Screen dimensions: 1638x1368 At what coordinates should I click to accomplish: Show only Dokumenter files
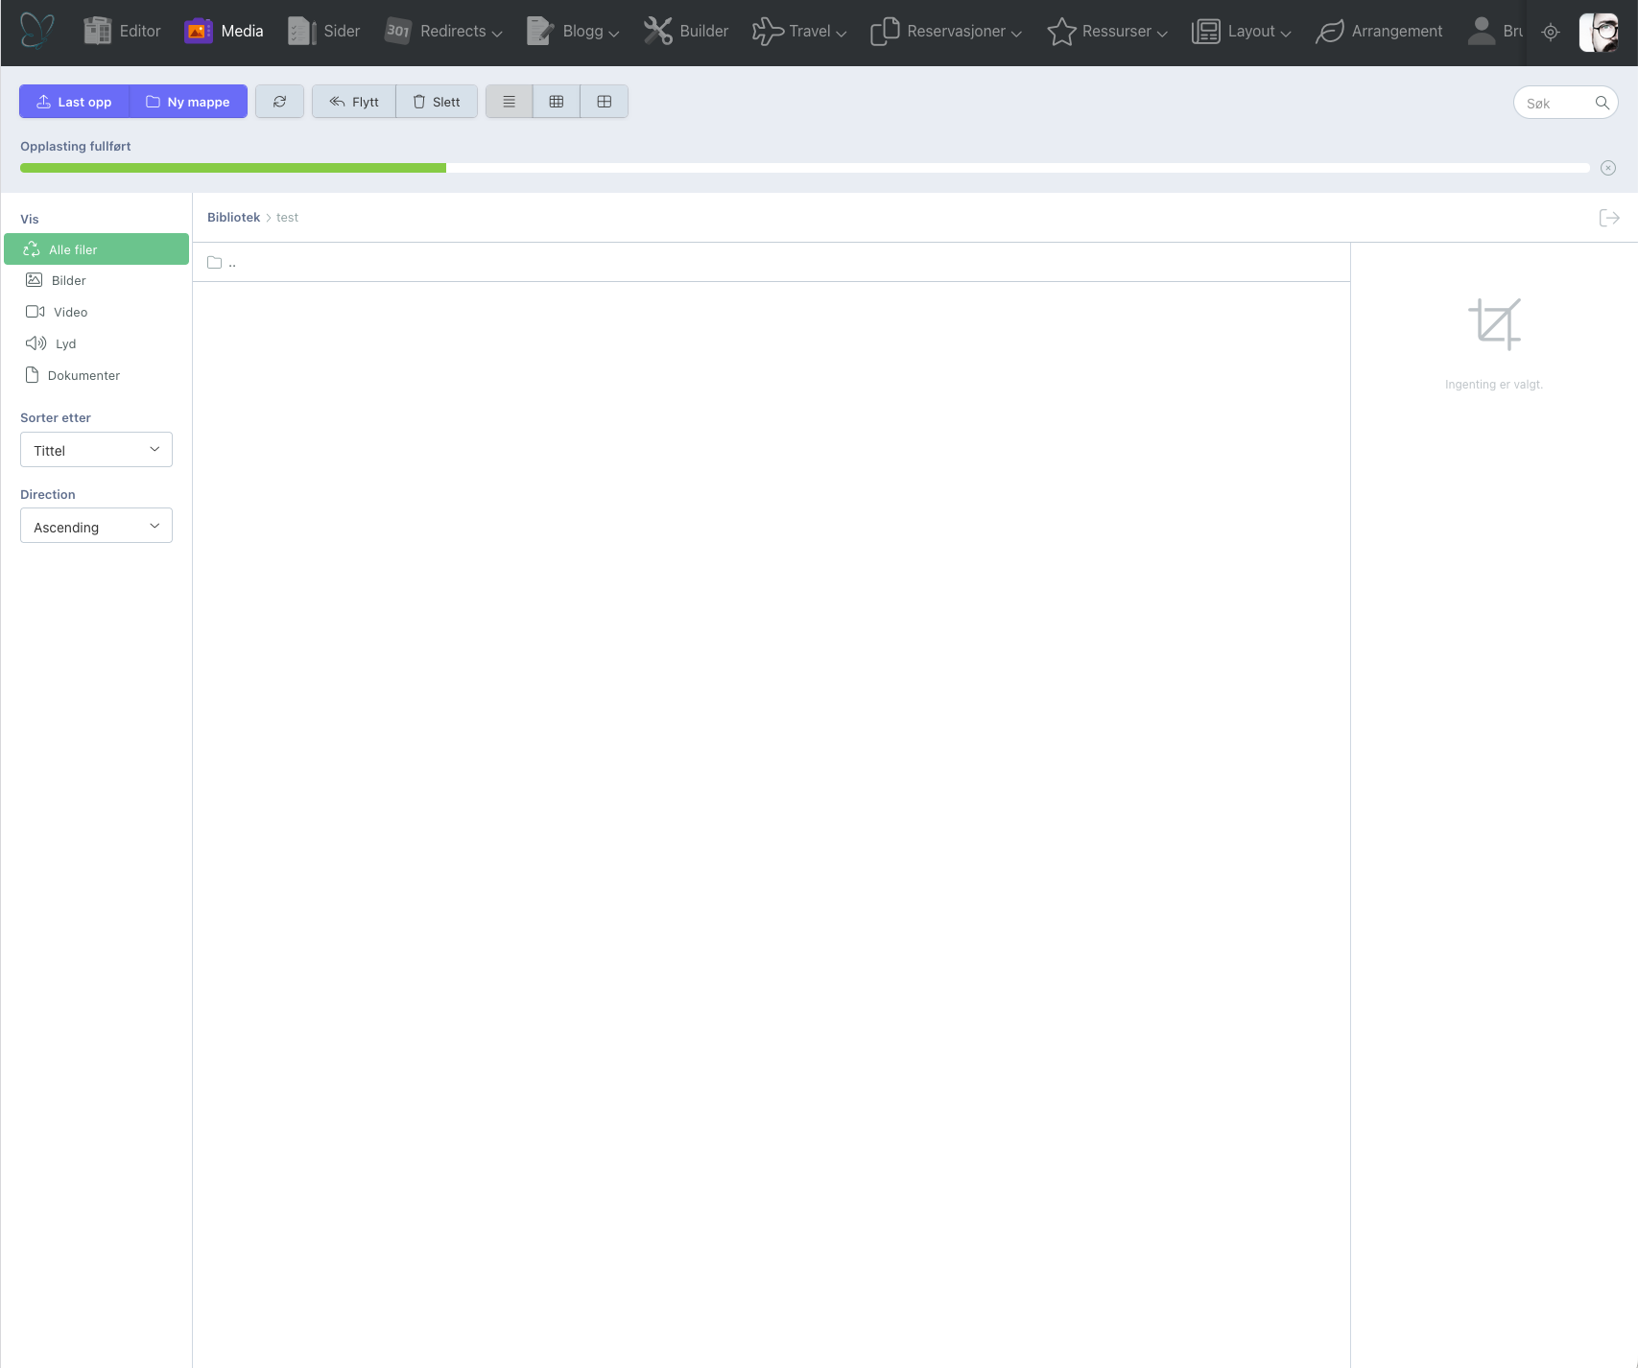(83, 376)
